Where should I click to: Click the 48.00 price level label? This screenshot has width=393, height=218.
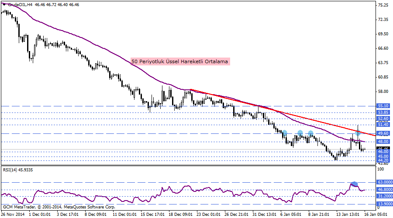383,142
